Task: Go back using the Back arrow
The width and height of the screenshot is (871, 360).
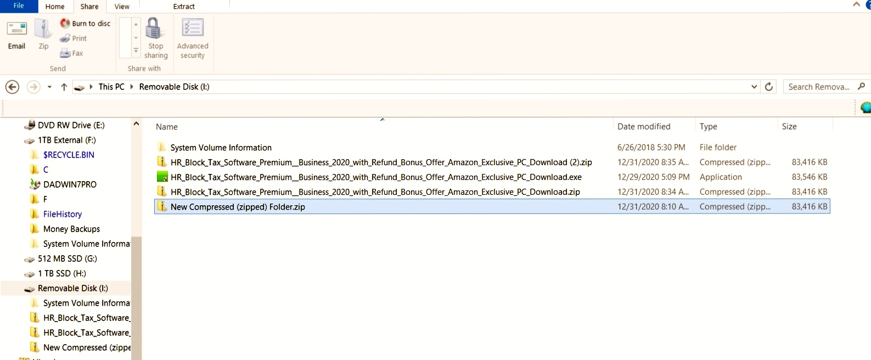Action: tap(12, 87)
